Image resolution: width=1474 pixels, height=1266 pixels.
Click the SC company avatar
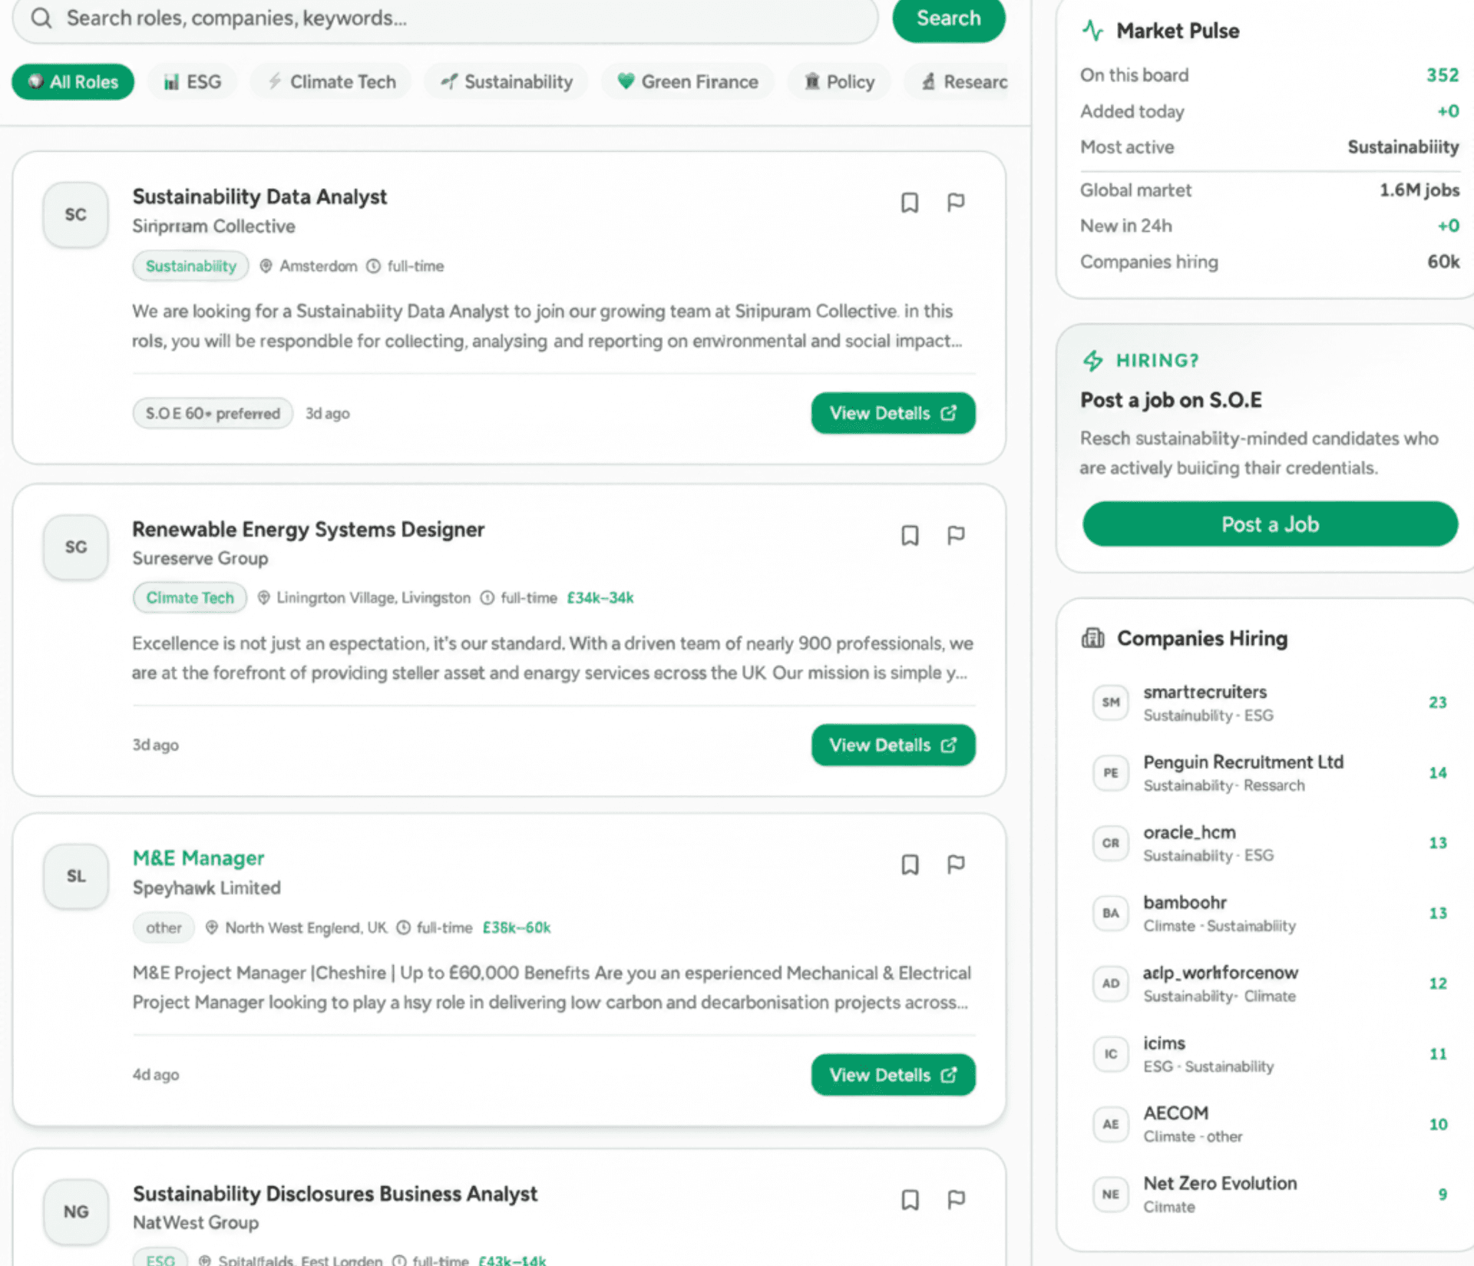coord(75,214)
